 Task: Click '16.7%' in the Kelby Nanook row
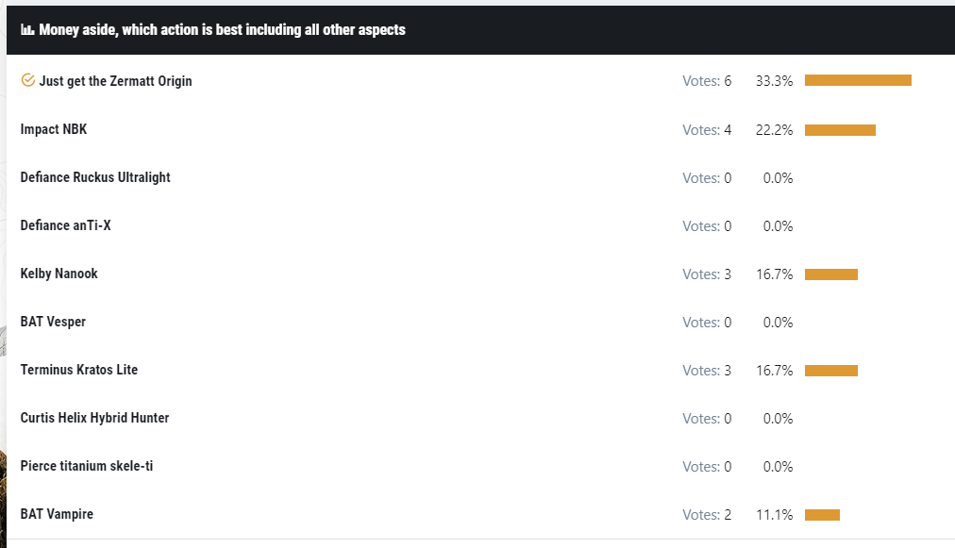point(774,274)
